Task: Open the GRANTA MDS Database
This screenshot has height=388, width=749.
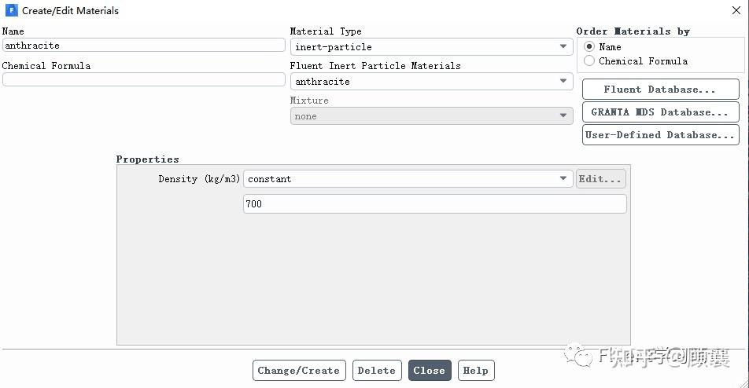Action: (660, 112)
